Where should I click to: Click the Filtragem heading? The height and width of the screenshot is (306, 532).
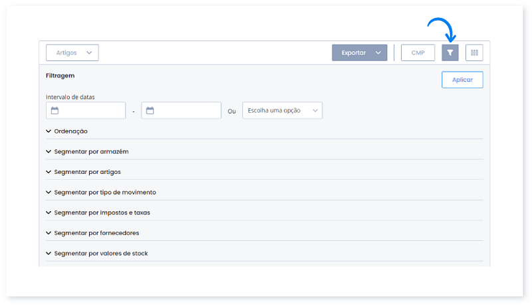60,76
